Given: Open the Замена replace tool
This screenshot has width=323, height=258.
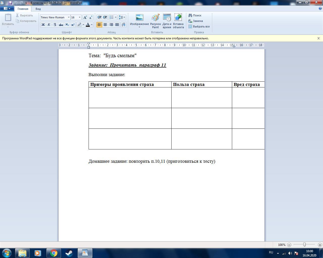Looking at the screenshot, I should click(x=196, y=21).
